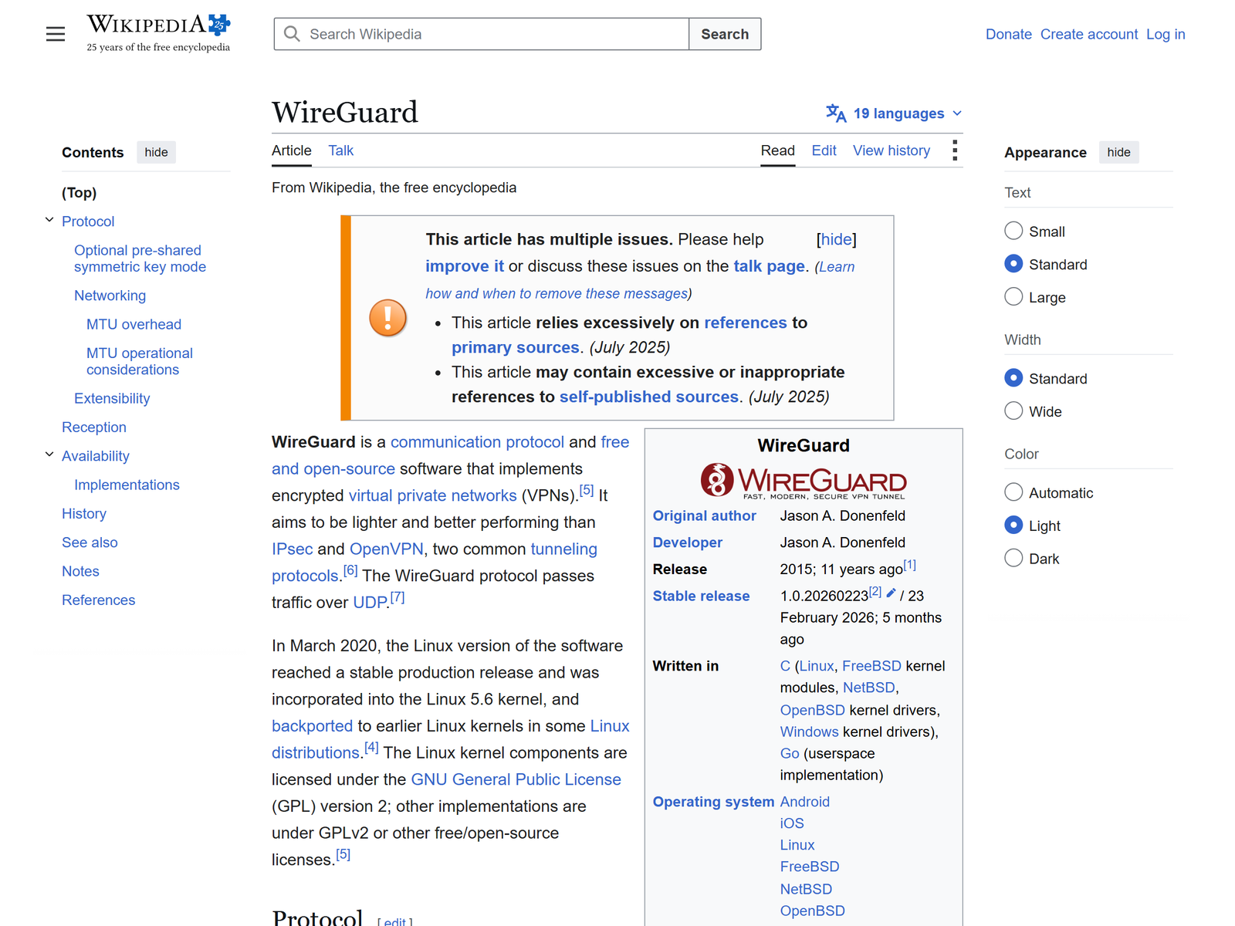Go to History in contents

(84, 513)
